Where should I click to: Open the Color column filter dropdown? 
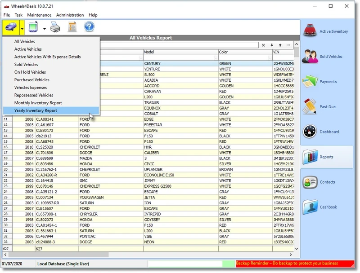[269, 58]
